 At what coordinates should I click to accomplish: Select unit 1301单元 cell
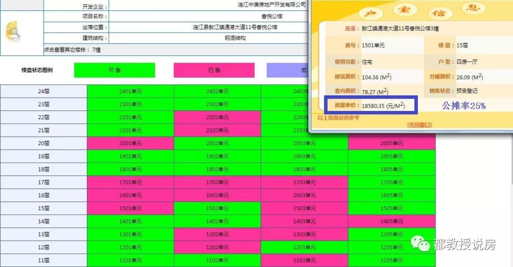pyautogui.click(x=131, y=234)
